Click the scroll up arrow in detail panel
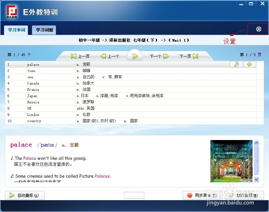Screen dimensions: 269x212 point(256,143)
